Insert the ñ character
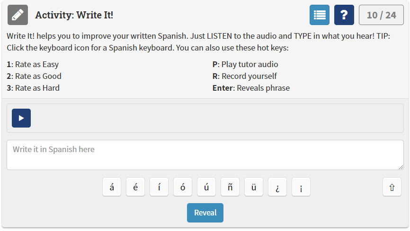 pyautogui.click(x=230, y=187)
